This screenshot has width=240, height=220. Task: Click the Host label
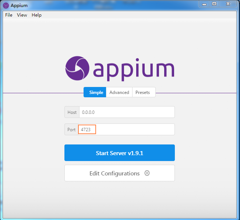(x=72, y=112)
